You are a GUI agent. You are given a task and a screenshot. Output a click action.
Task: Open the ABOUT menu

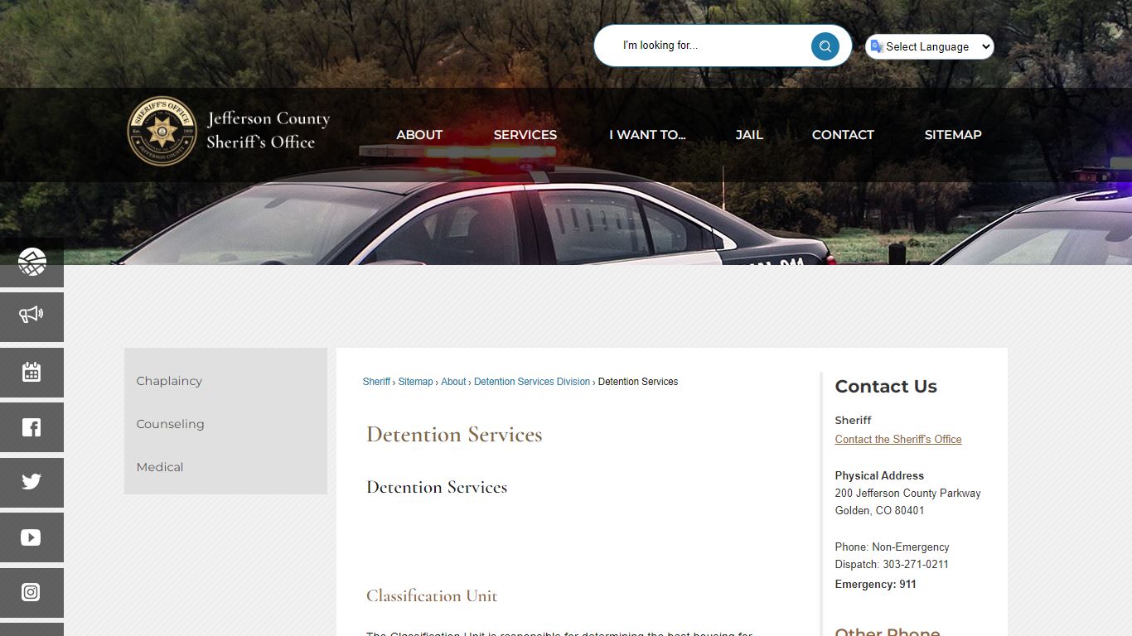click(419, 135)
